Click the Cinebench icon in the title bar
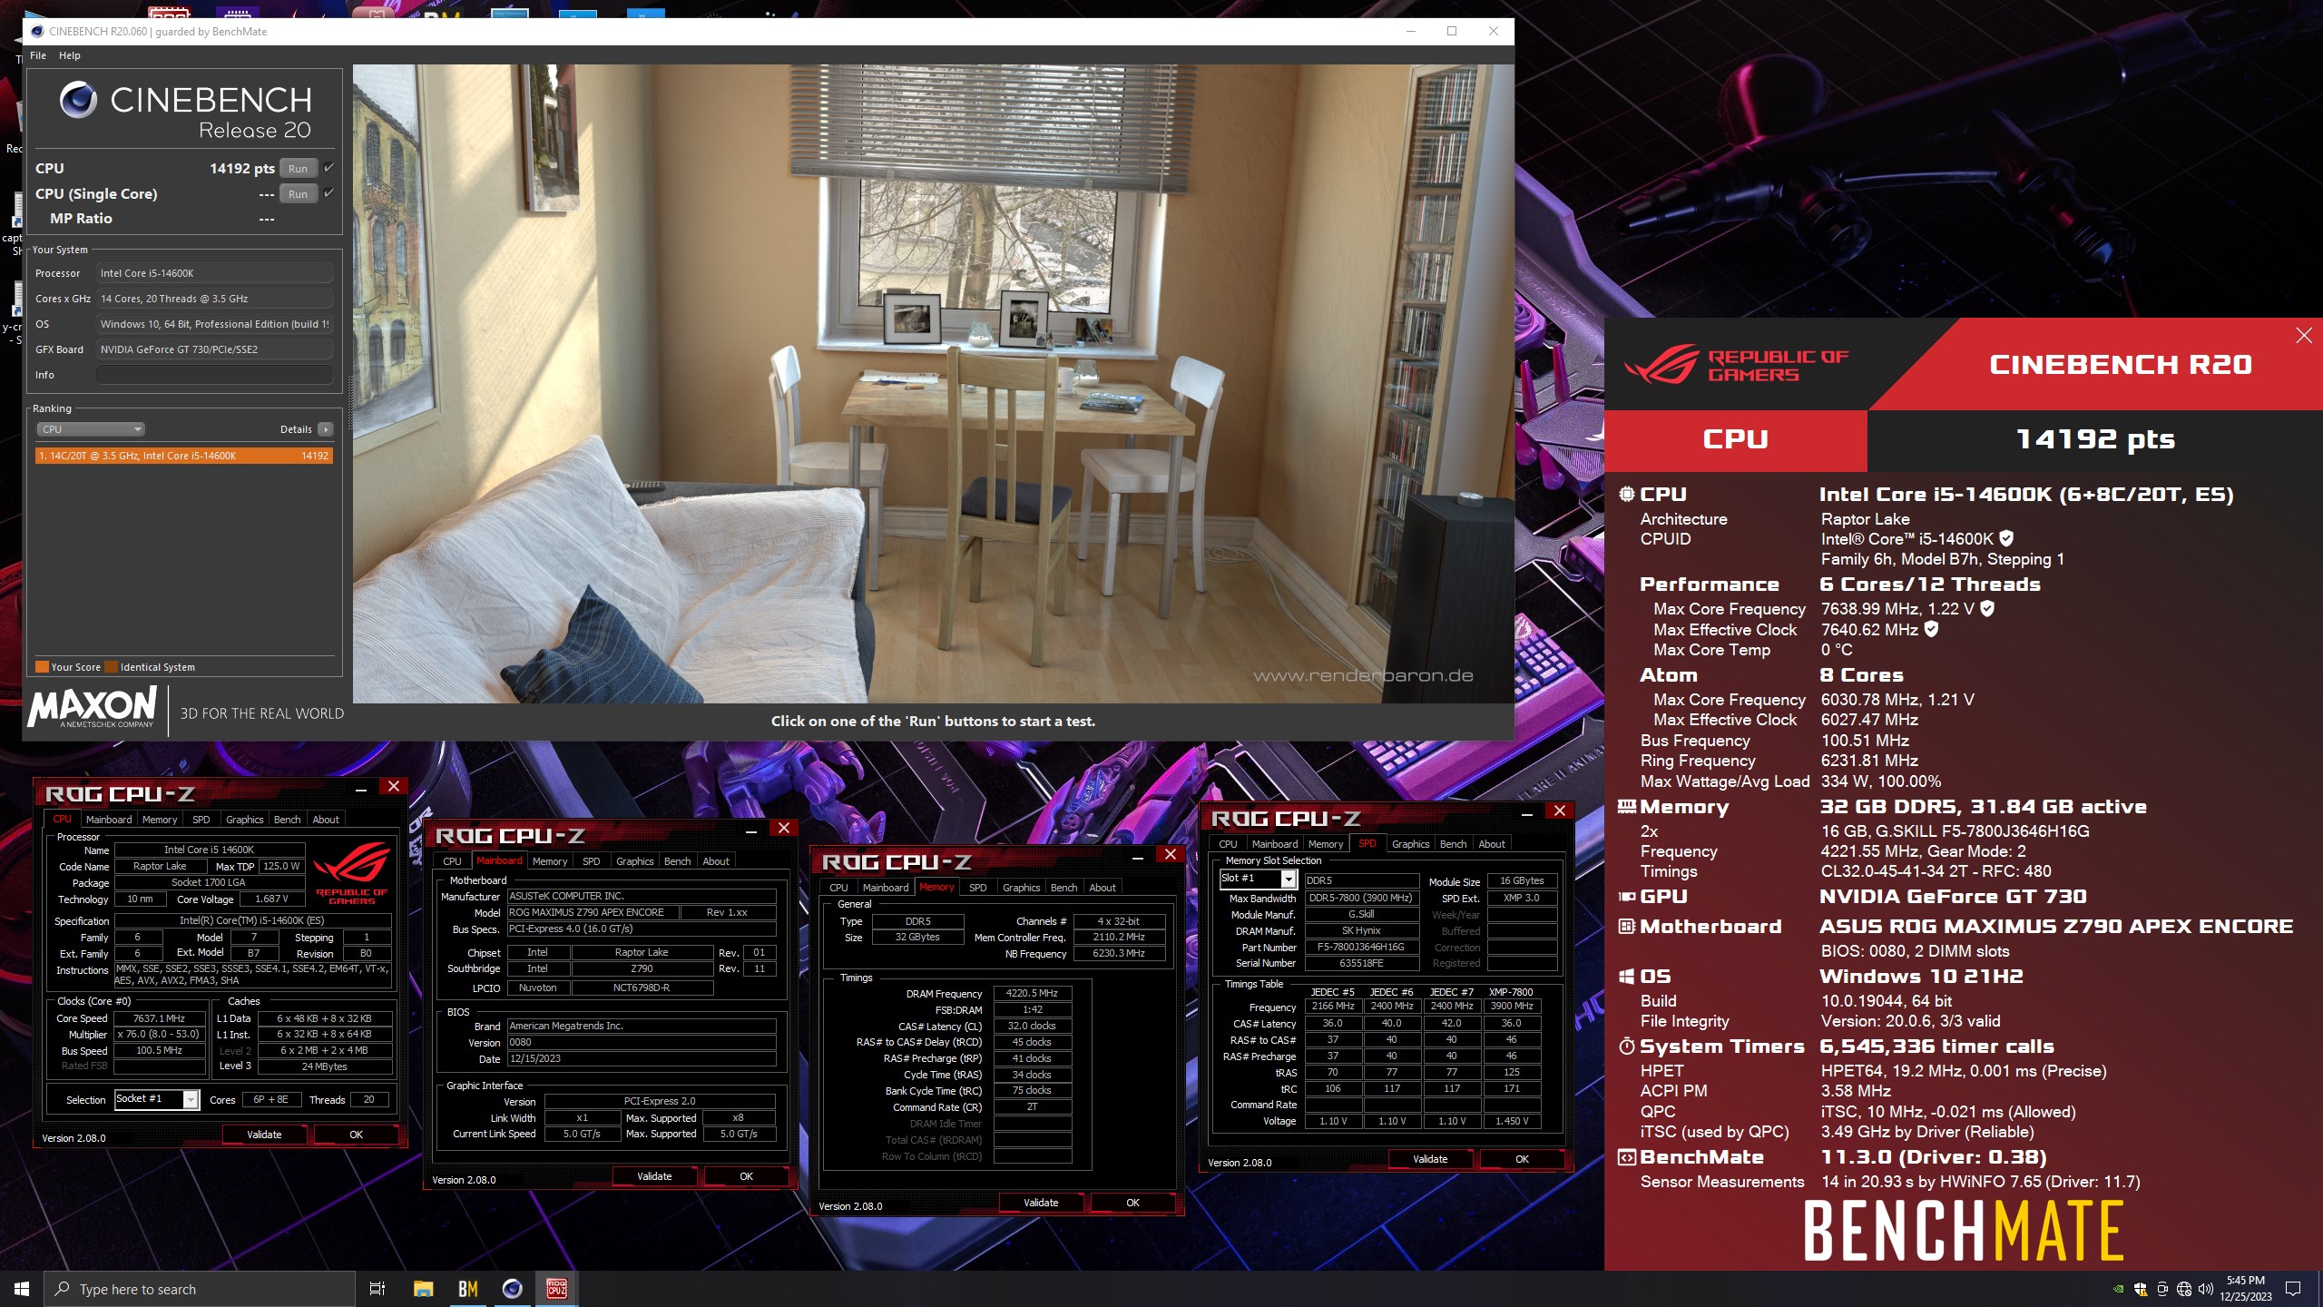The image size is (2323, 1307). [37, 31]
